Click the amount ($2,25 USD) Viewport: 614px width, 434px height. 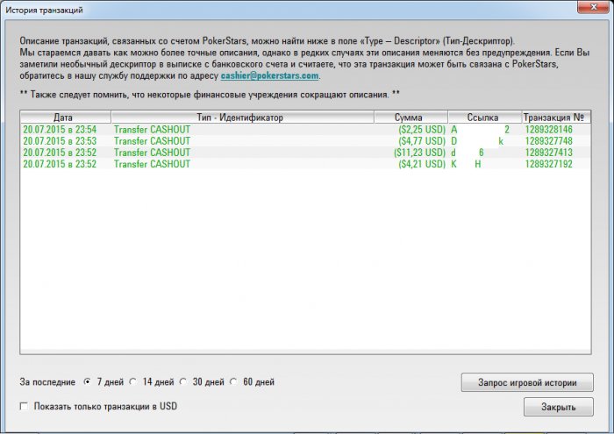[x=422, y=130]
